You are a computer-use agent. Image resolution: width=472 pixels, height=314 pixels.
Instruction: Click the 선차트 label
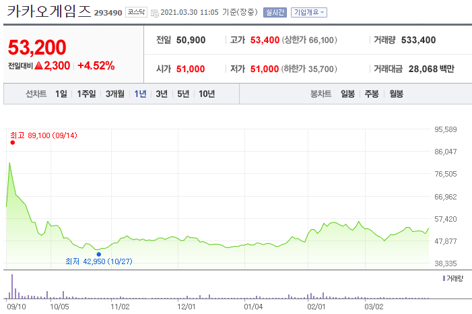[36, 94]
